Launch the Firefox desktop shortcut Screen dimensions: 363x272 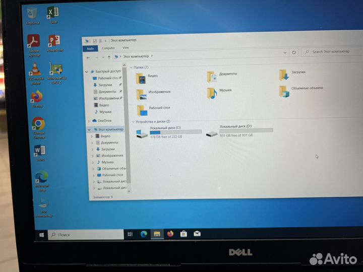tap(37, 99)
